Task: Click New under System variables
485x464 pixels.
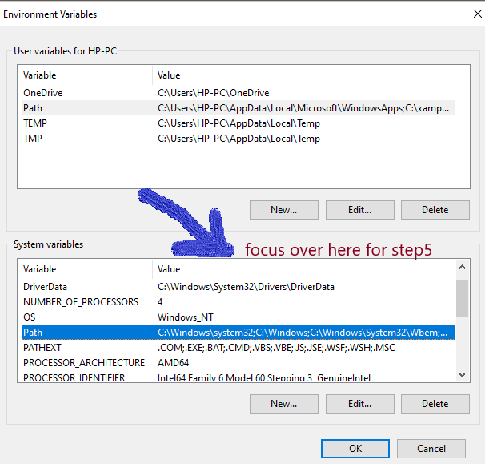Action: pyautogui.click(x=283, y=404)
